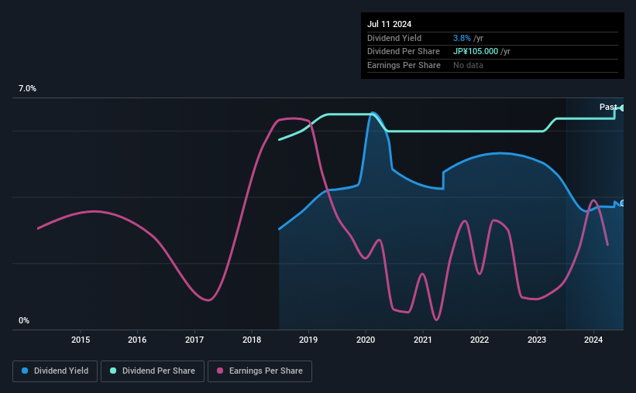Image resolution: width=636 pixels, height=393 pixels.
Task: Select the 2015 label on the time axis
Action: [x=81, y=340]
